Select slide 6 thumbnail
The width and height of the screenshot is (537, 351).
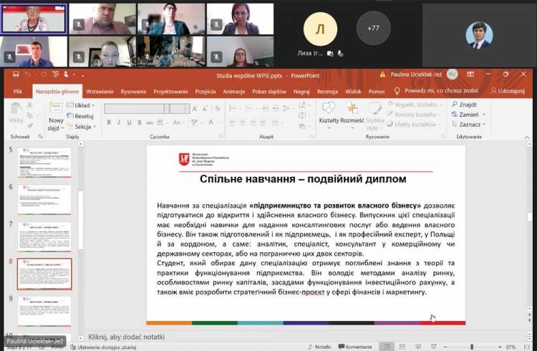44,200
